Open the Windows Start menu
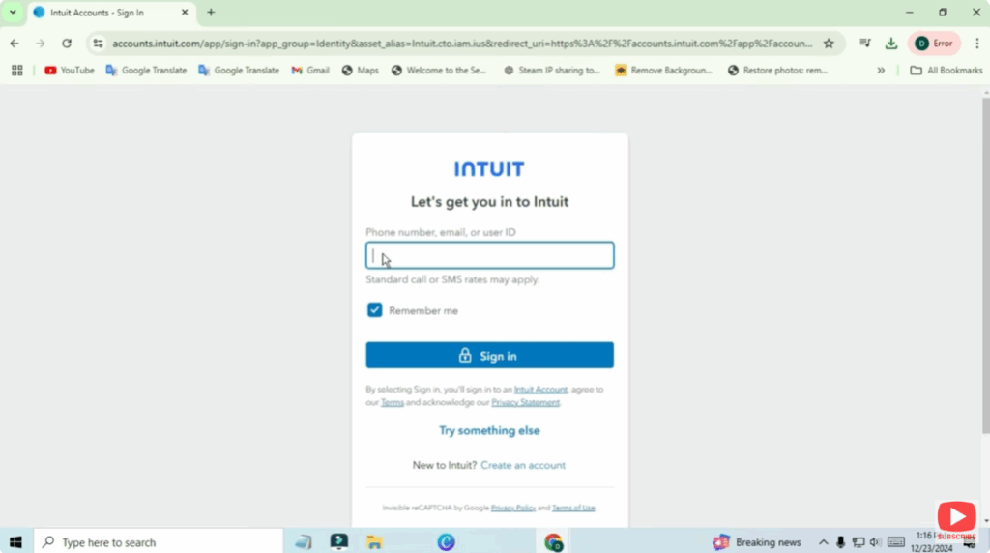990x553 pixels. [15, 542]
